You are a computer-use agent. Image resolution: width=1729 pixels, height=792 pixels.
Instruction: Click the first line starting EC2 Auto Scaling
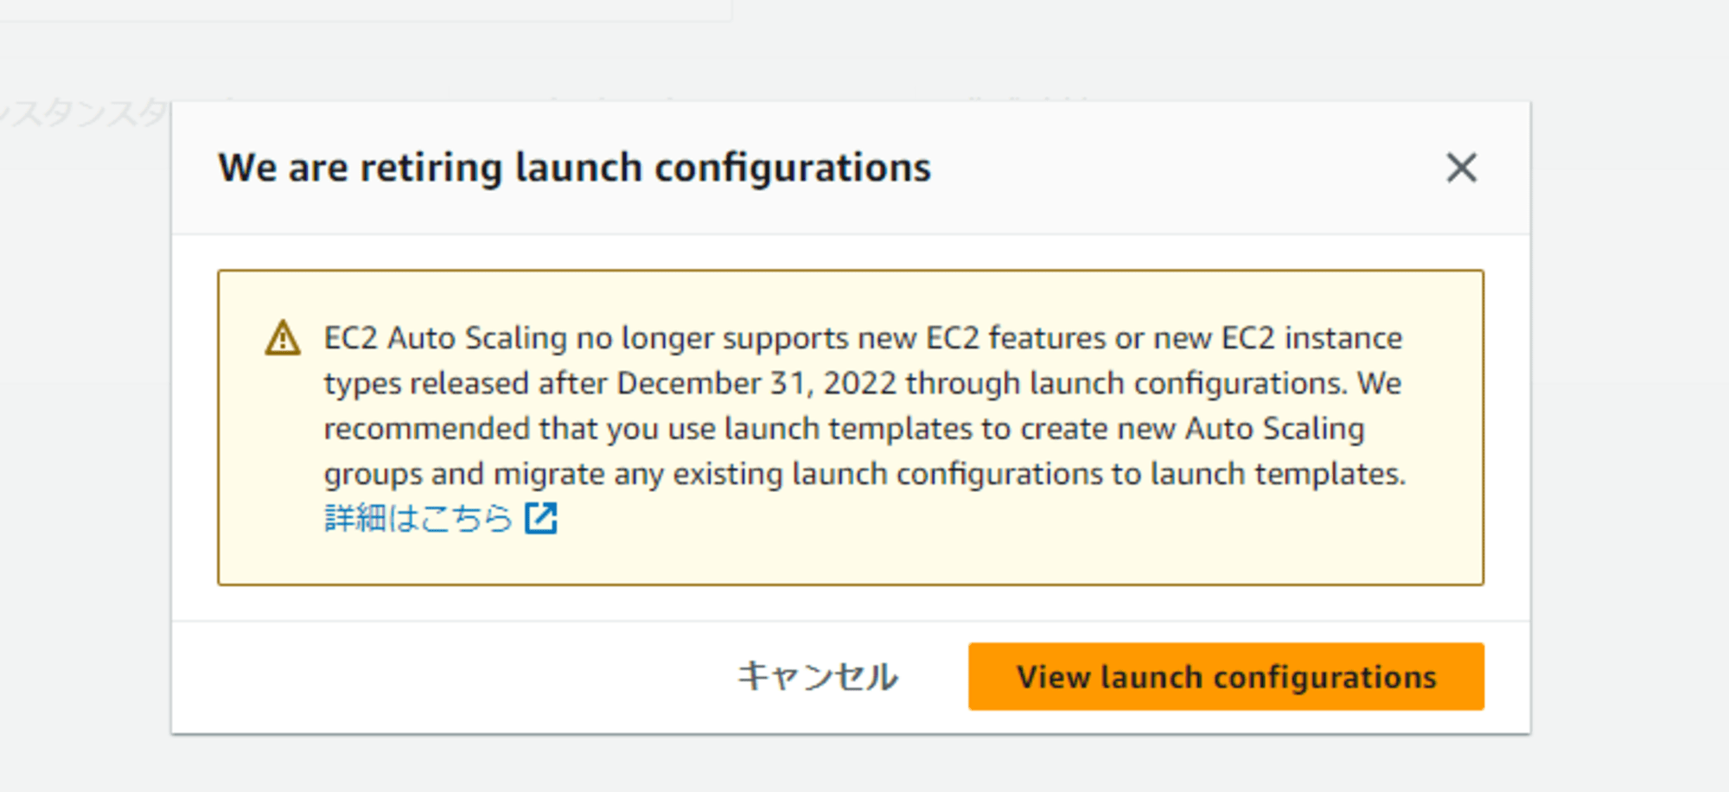863,338
